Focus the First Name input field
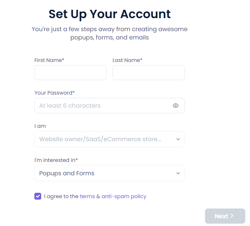The image size is (250, 226). (70, 73)
